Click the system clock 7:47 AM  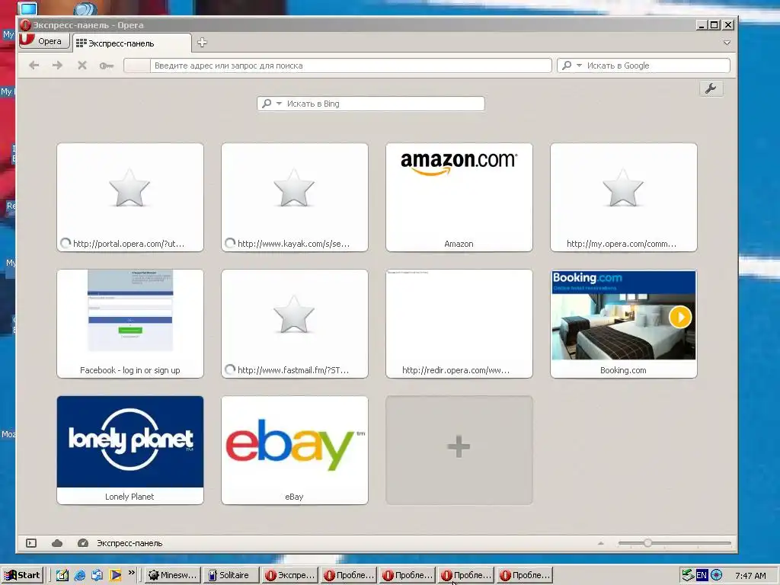click(750, 576)
